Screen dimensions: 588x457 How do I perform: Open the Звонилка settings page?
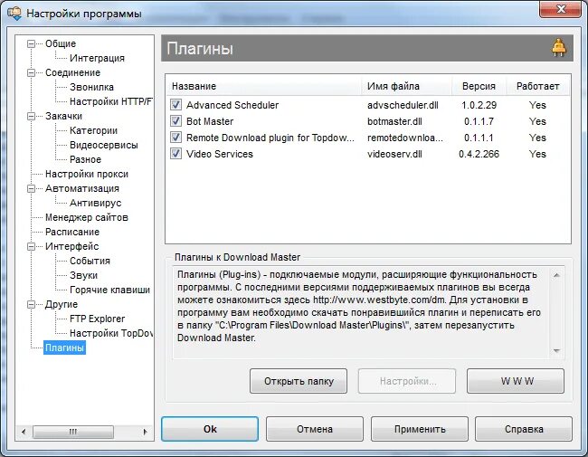(x=91, y=87)
